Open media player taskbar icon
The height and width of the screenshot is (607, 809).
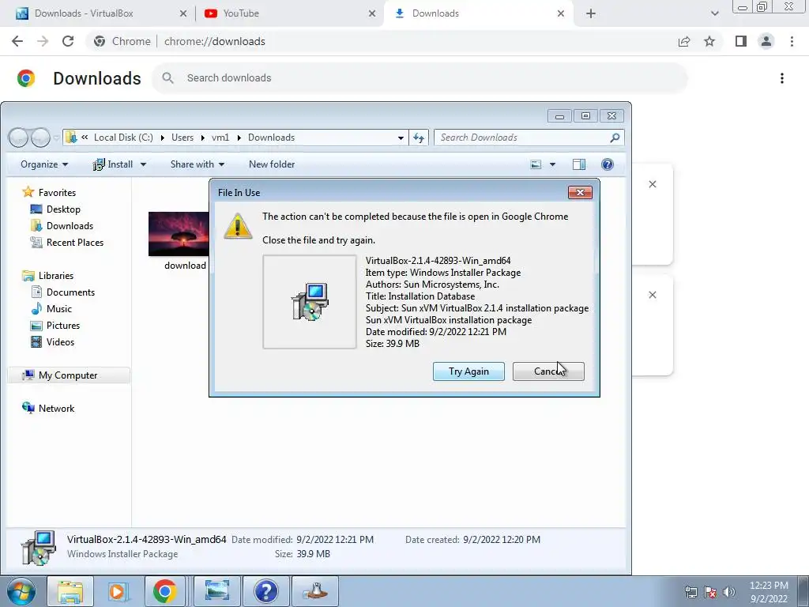point(118,591)
